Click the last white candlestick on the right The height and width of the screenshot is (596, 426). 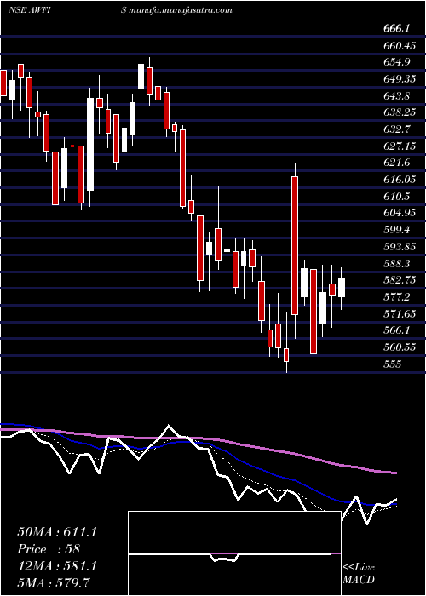click(342, 288)
